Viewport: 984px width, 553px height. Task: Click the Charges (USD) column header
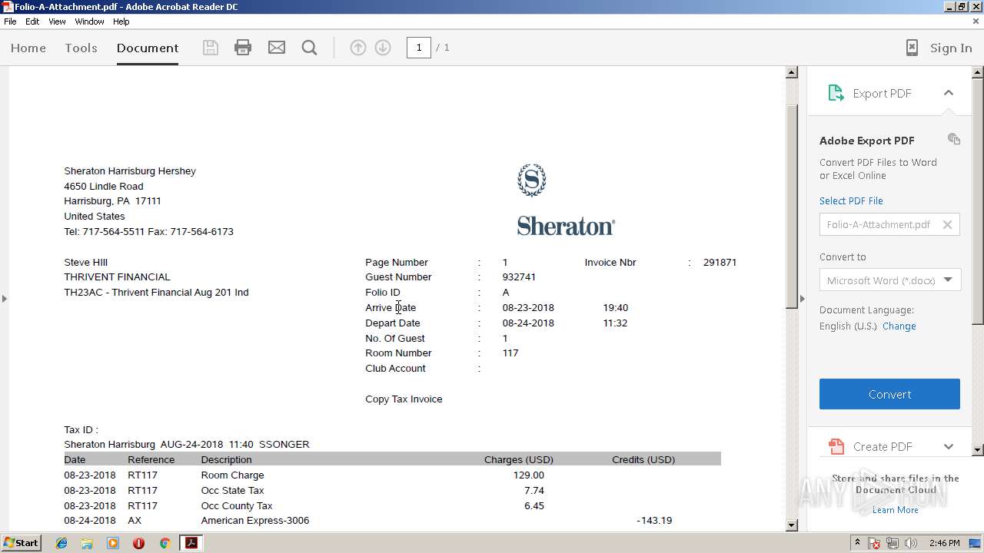(519, 460)
